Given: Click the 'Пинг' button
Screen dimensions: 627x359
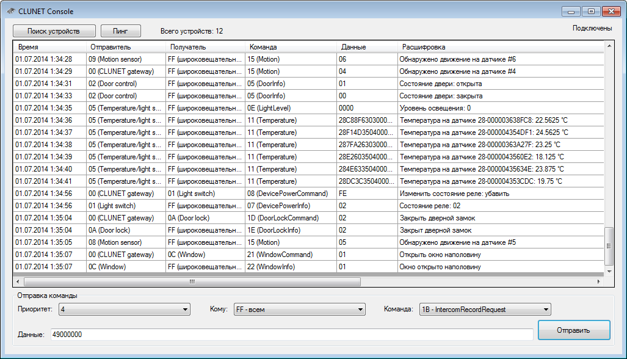Looking at the screenshot, I should coord(120,31).
